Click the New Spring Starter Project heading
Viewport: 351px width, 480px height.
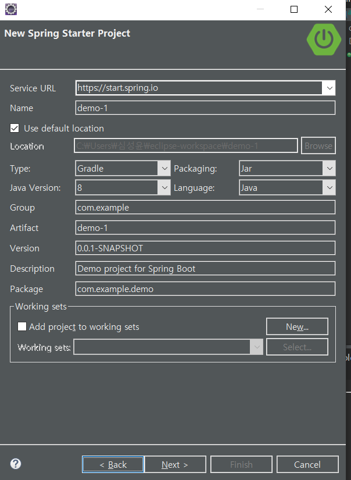[67, 33]
